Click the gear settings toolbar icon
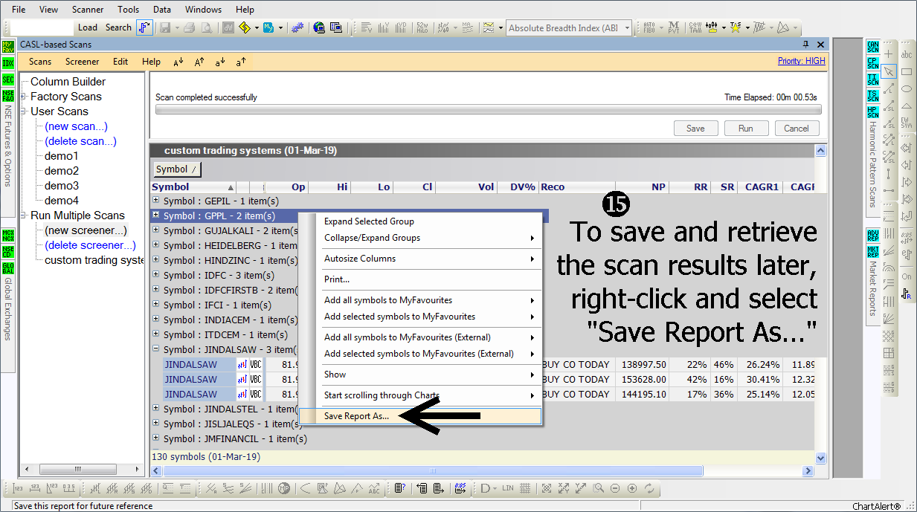Image resolution: width=917 pixels, height=512 pixels. coord(297,27)
